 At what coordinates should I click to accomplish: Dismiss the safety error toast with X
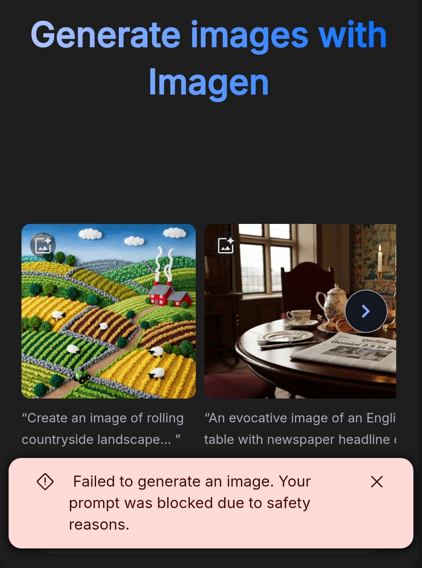pyautogui.click(x=377, y=482)
